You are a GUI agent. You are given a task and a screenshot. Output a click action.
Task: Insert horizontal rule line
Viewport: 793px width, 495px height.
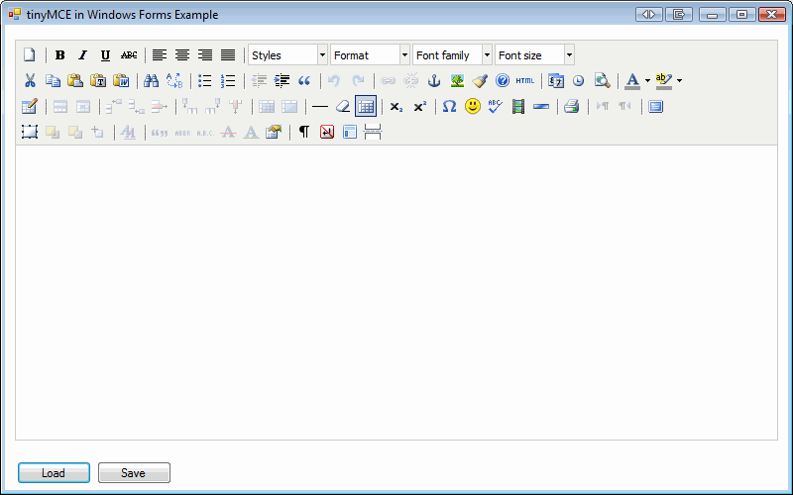(x=319, y=106)
